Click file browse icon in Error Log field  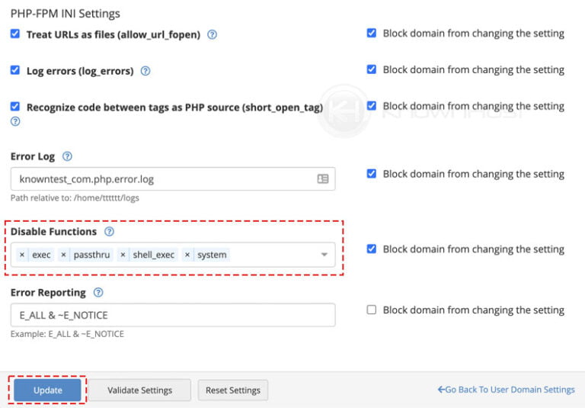323,179
